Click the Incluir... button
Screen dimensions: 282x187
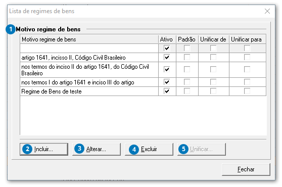pos(44,149)
